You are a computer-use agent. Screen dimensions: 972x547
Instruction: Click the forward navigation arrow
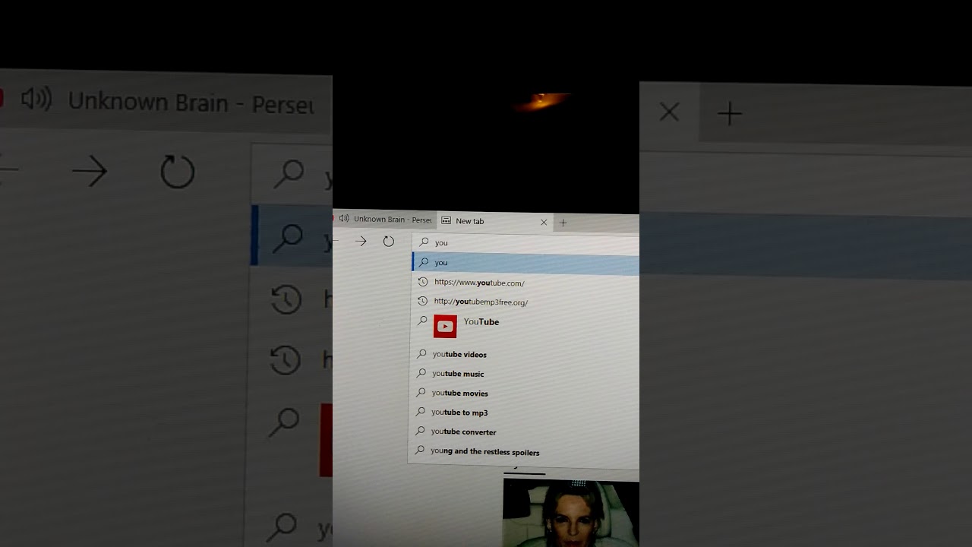click(x=361, y=241)
